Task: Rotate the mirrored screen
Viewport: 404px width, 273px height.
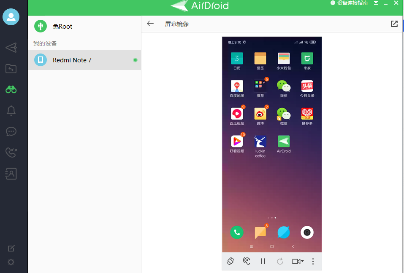Action: pyautogui.click(x=230, y=261)
